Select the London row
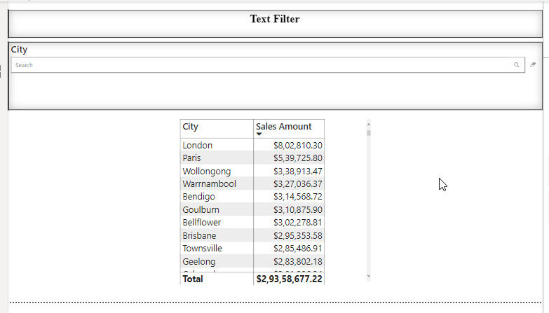549x313 pixels. coord(198,146)
